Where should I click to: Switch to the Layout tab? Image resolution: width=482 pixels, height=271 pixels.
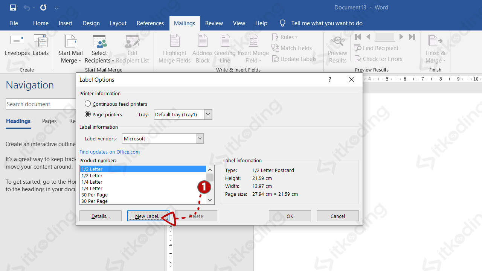118,23
